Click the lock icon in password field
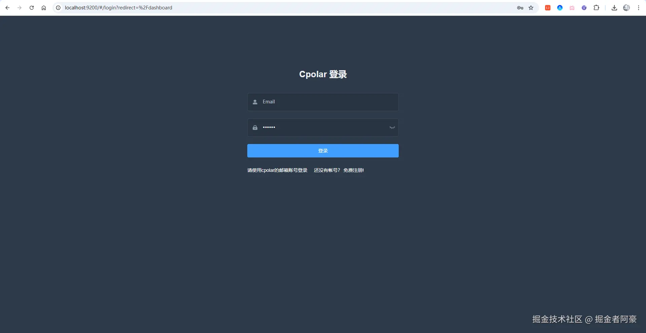The image size is (646, 333). (255, 128)
